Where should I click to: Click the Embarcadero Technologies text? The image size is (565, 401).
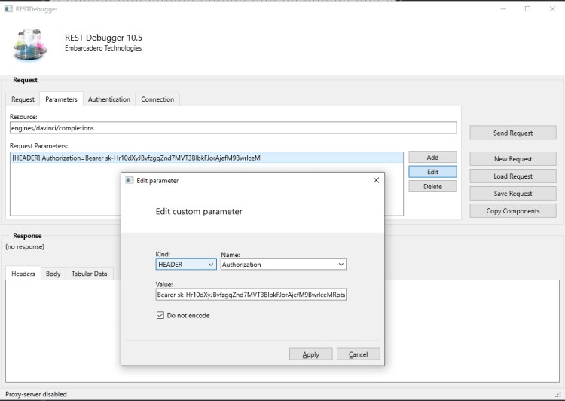[x=103, y=48]
